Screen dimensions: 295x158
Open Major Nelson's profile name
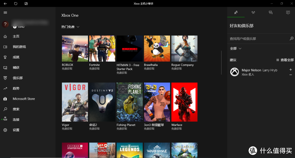pyautogui.click(x=251, y=70)
